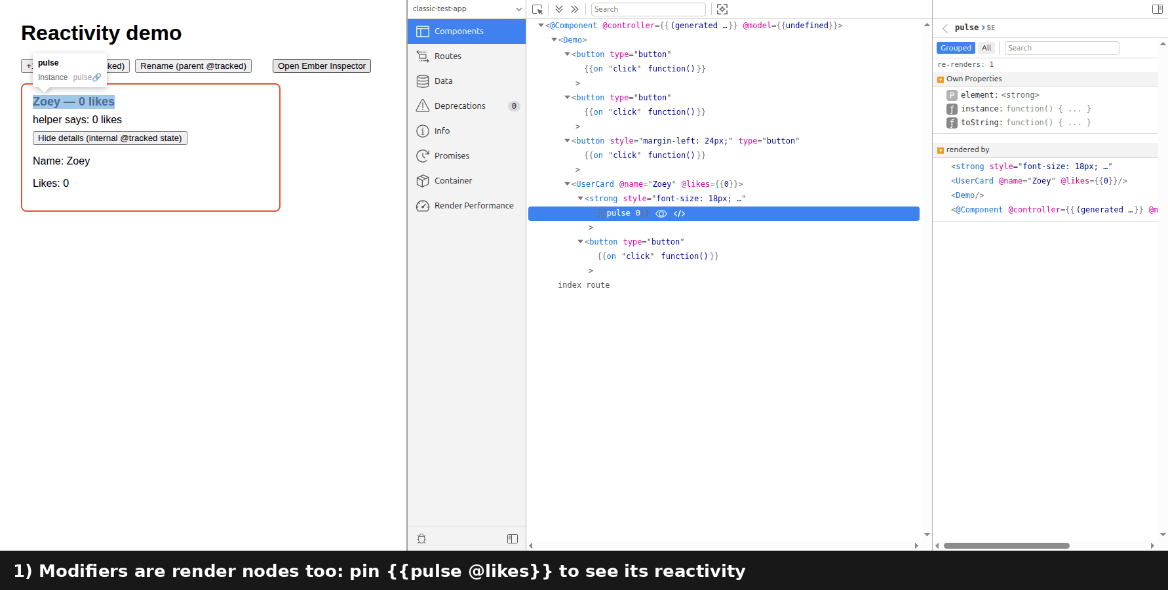Click the scroll-into-view target icon in the component toolbar

coord(722,9)
